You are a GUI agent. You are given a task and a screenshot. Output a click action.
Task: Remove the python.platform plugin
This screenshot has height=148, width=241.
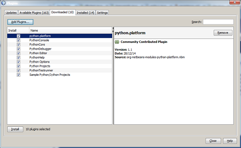tap(223, 33)
